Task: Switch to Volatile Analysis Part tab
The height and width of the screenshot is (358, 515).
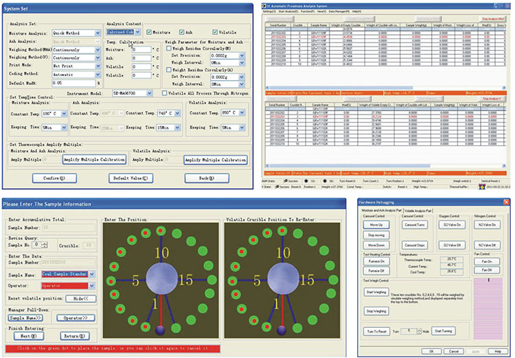Action: pos(417,211)
